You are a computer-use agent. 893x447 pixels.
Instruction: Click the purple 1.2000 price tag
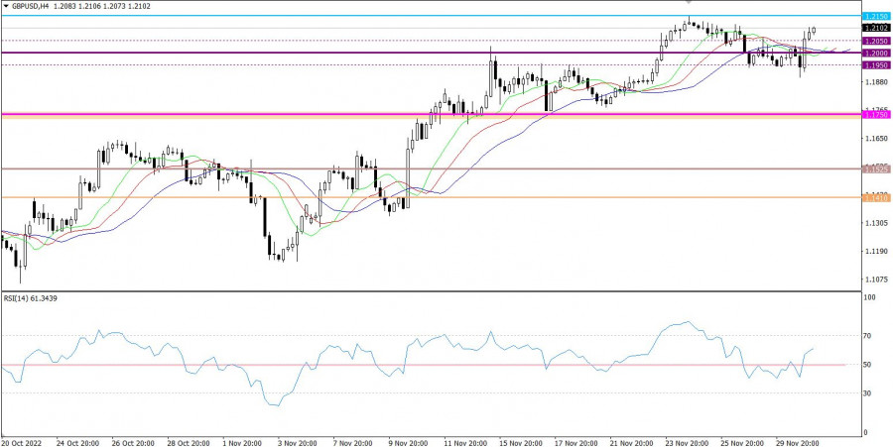(x=875, y=53)
